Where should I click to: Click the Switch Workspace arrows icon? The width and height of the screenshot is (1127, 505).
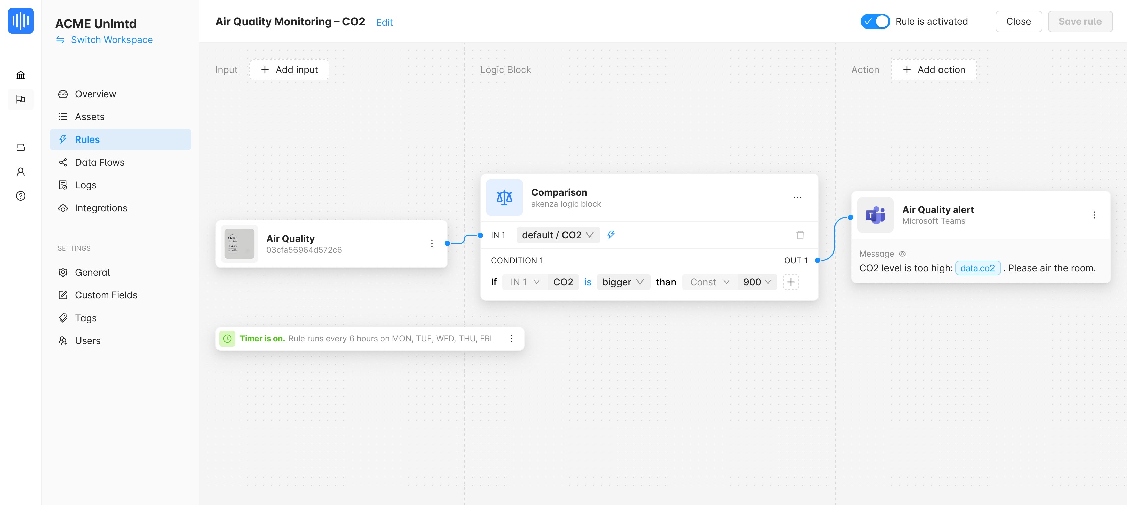[60, 40]
